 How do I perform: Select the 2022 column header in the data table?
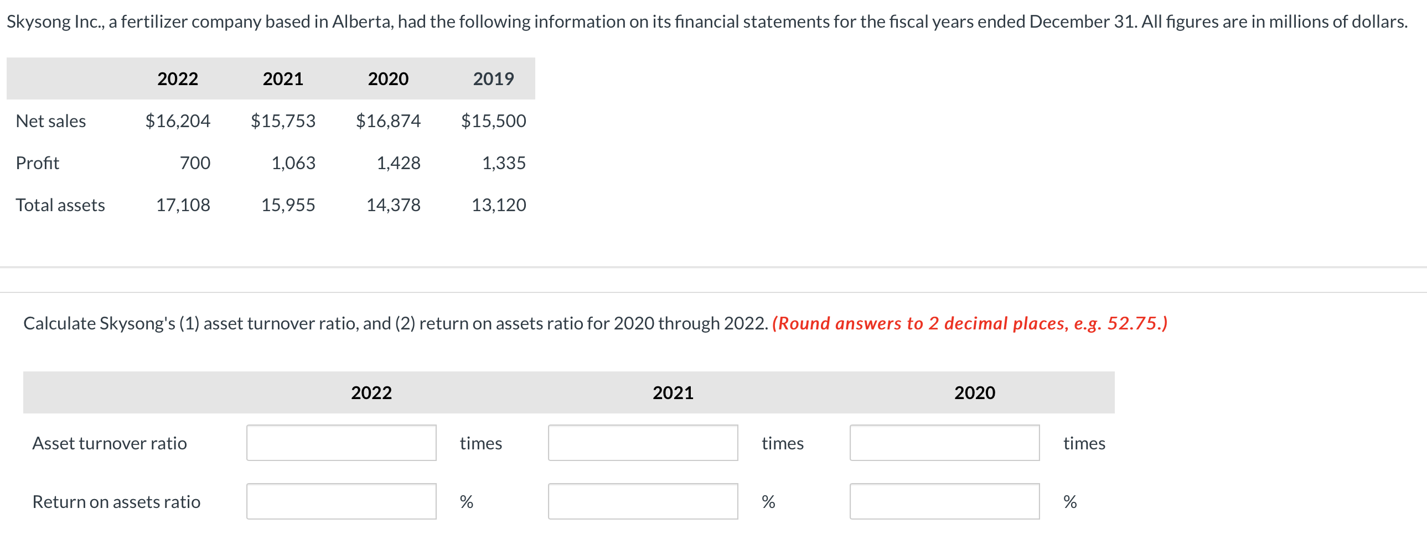pyautogui.click(x=177, y=78)
